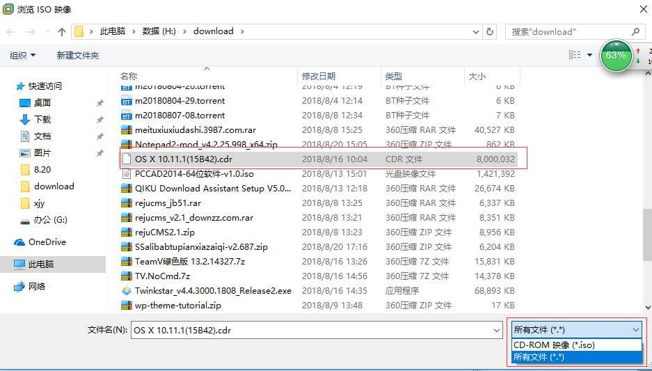Open 文档 in quick access
652x371 pixels.
coord(42,136)
